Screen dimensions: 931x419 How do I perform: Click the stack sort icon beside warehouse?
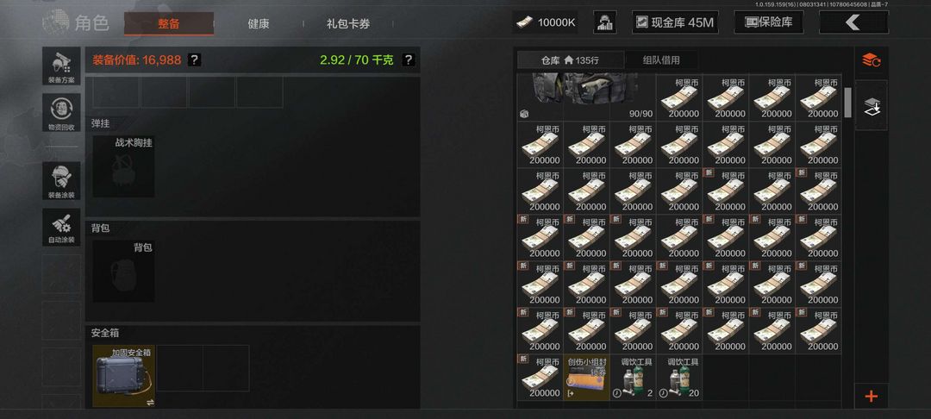[871, 60]
